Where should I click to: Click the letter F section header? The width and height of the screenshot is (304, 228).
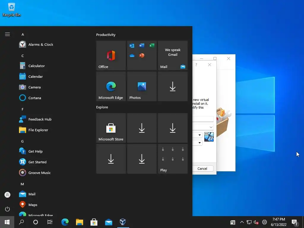[23, 109]
